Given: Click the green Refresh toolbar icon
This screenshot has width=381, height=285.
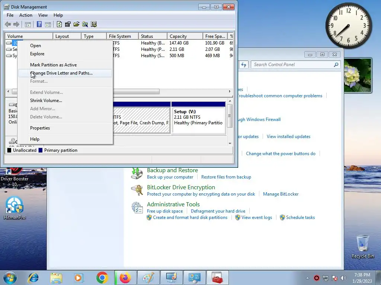Looking at the screenshot, I should [59, 24].
